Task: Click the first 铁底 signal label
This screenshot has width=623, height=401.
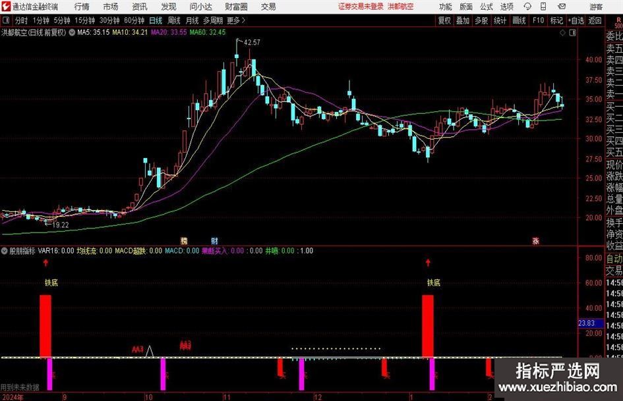Action: 51,282
